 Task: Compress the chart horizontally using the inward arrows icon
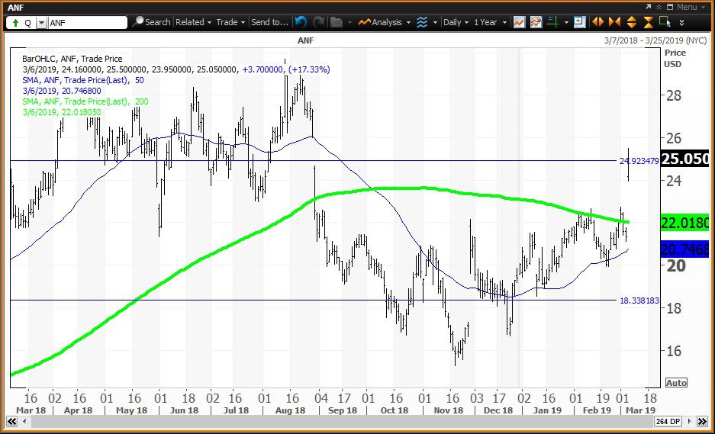[x=614, y=22]
